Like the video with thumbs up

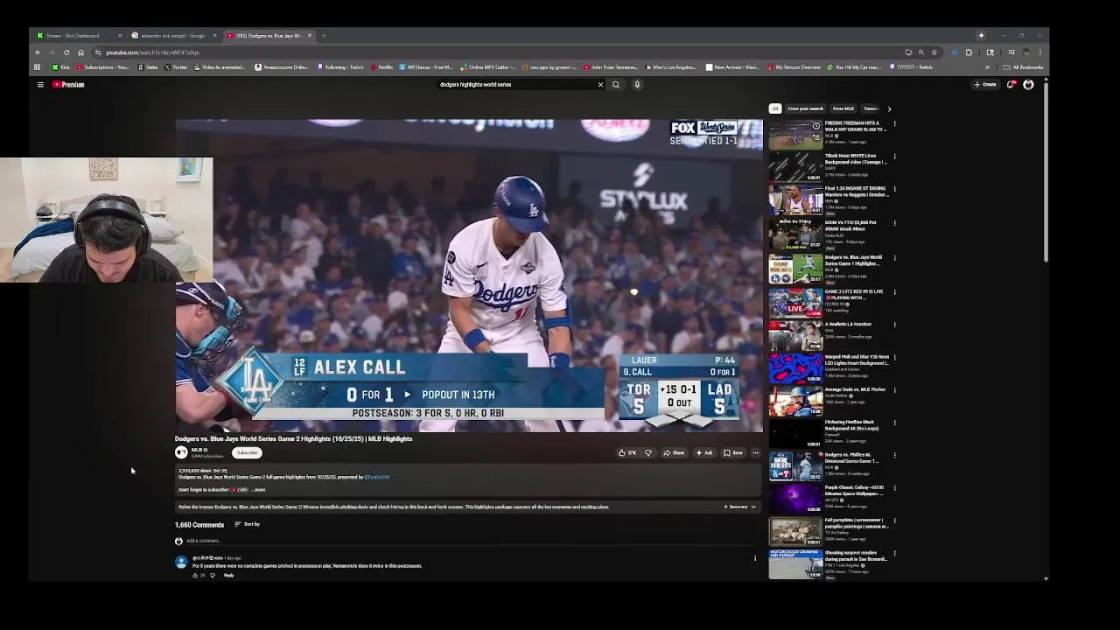627,453
